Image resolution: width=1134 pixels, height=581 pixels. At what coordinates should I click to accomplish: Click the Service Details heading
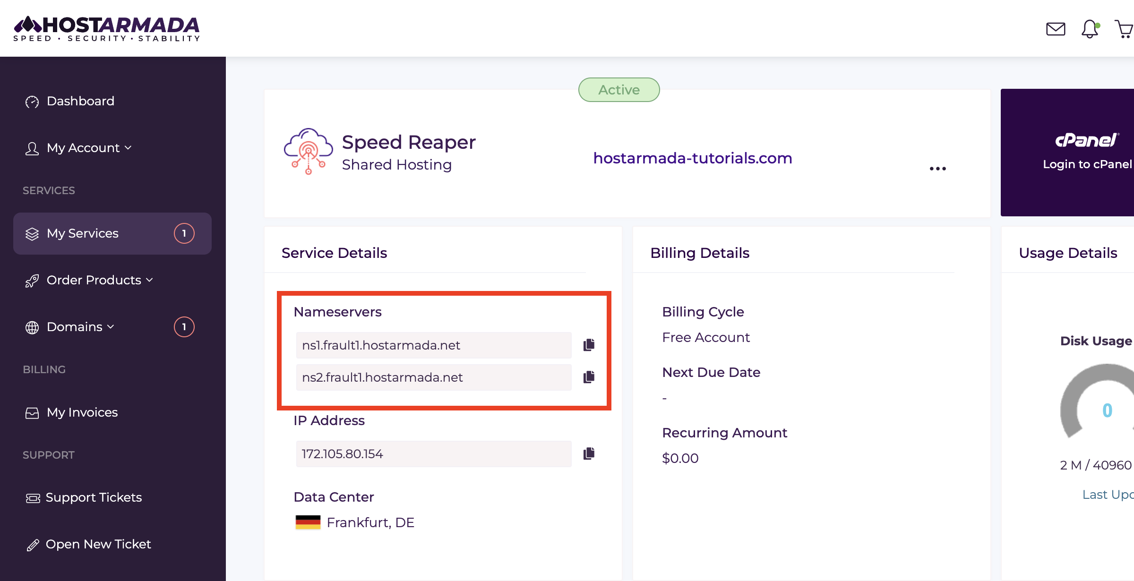[334, 253]
